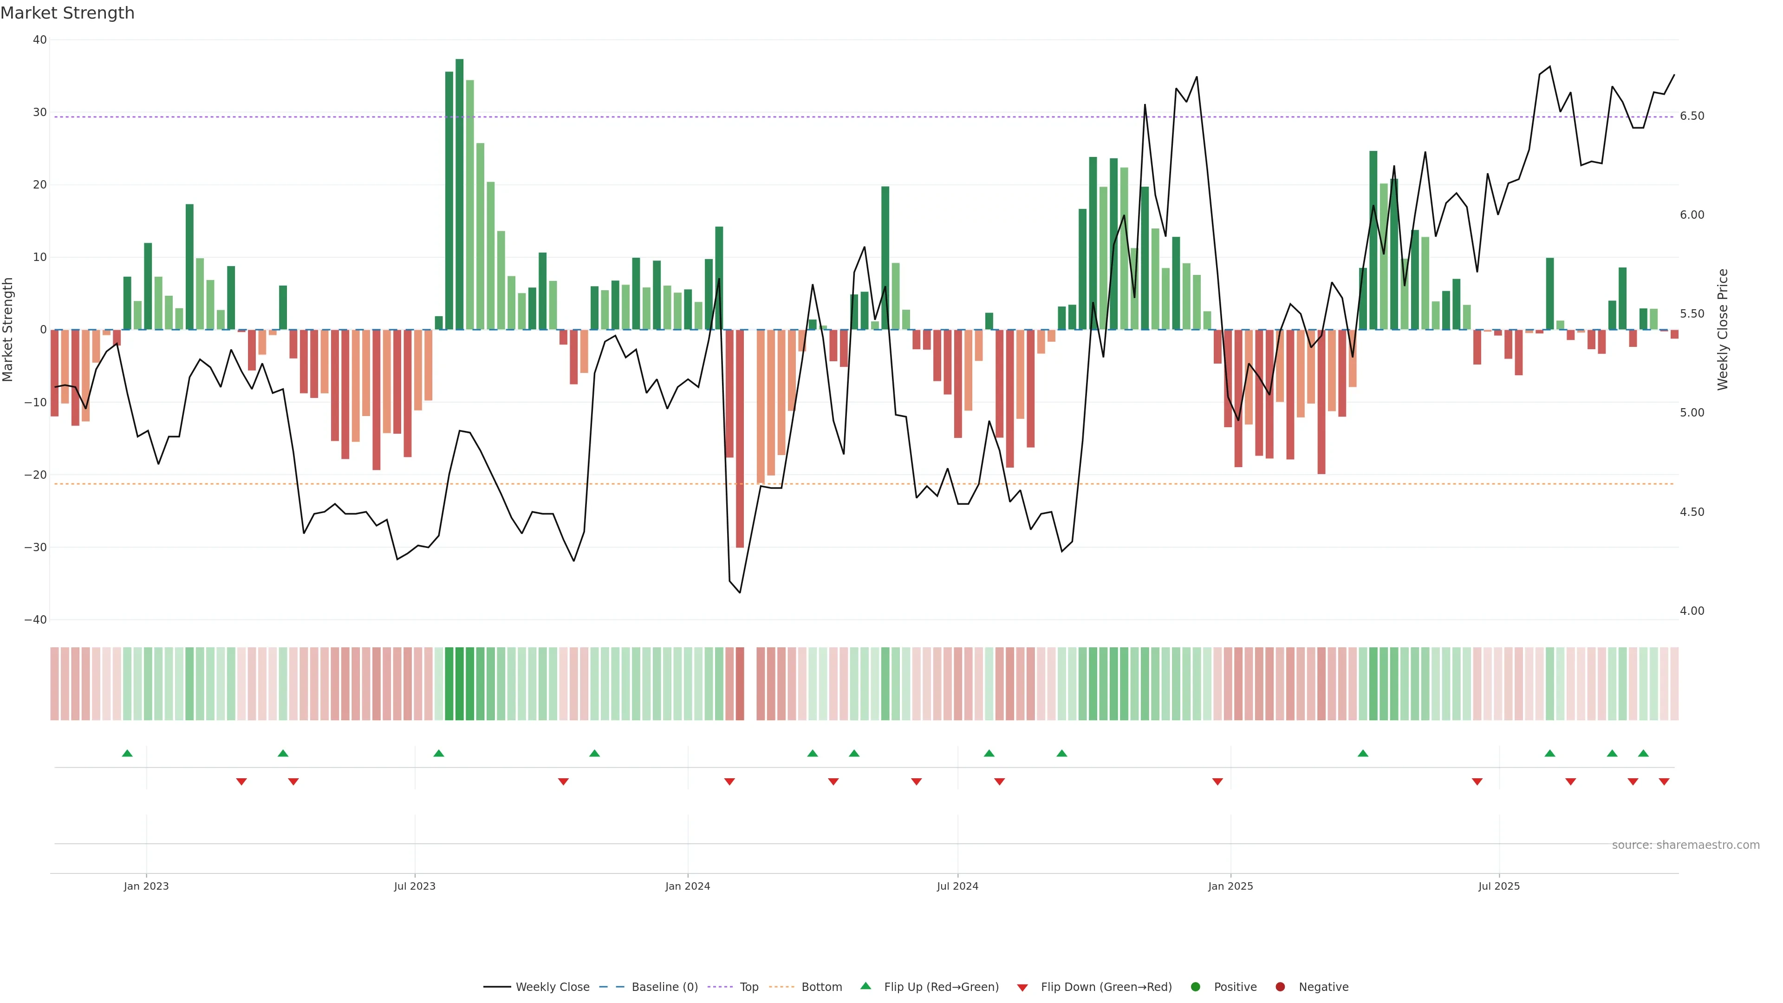Click the tallest dark green strength bar

pyautogui.click(x=460, y=194)
